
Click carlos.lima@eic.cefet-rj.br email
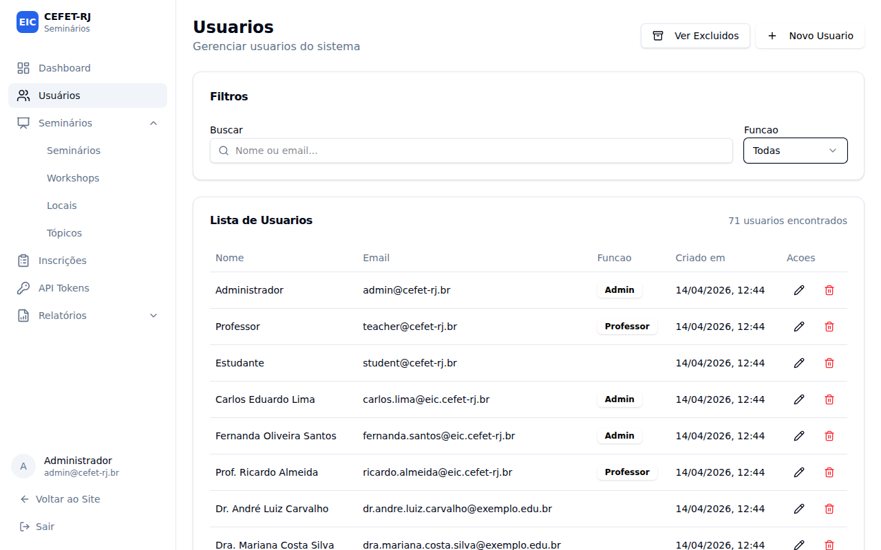[x=426, y=399]
